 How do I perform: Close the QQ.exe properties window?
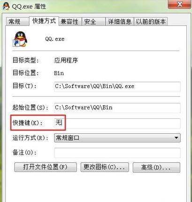click(x=180, y=4)
